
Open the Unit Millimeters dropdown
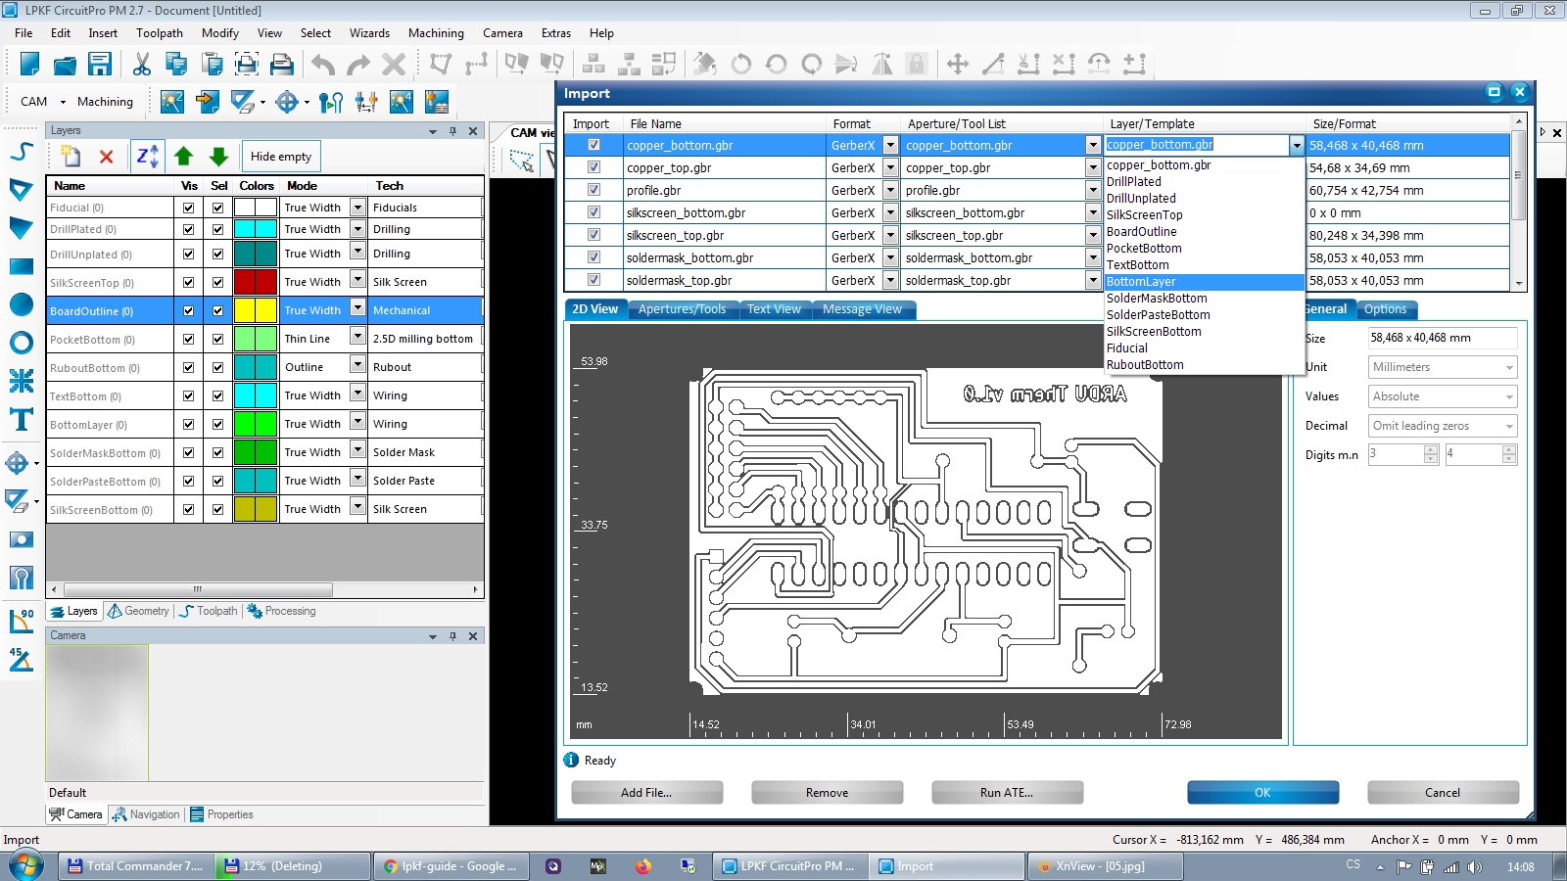[1443, 367]
